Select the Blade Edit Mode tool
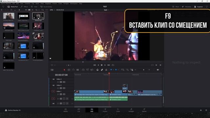Viewport: 210px width, 118px height. tap(77, 70)
